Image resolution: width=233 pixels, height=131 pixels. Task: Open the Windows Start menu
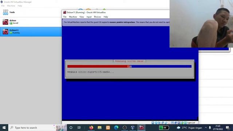4,128
